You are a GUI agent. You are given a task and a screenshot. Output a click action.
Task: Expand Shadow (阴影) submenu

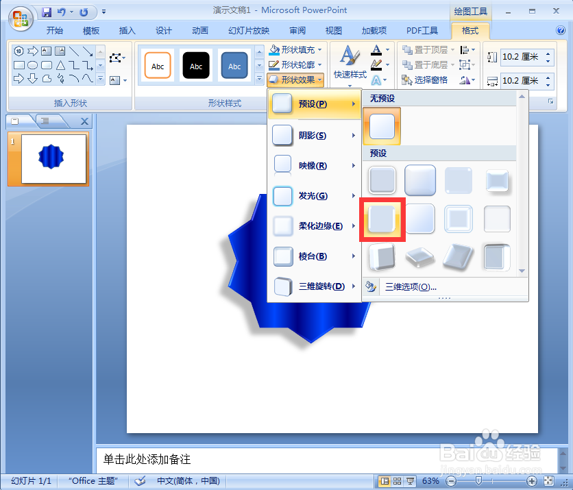[315, 136]
